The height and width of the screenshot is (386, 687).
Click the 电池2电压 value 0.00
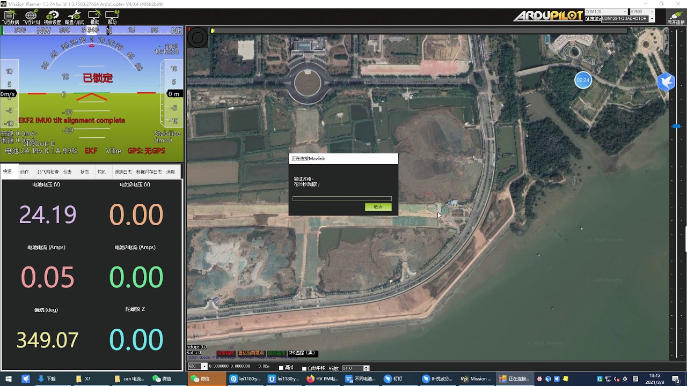(x=136, y=214)
